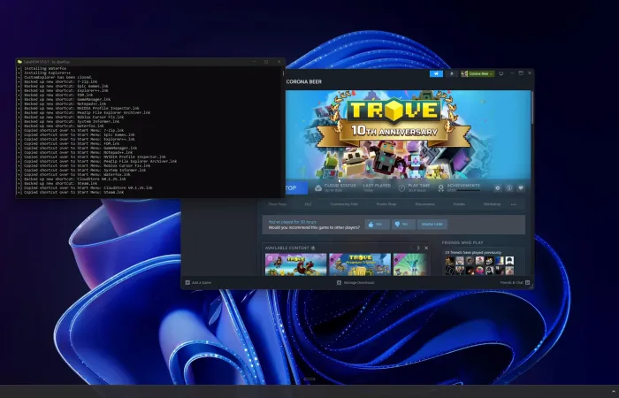The height and width of the screenshot is (398, 619).
Task: Open the Points Shop tab
Action: pos(386,204)
